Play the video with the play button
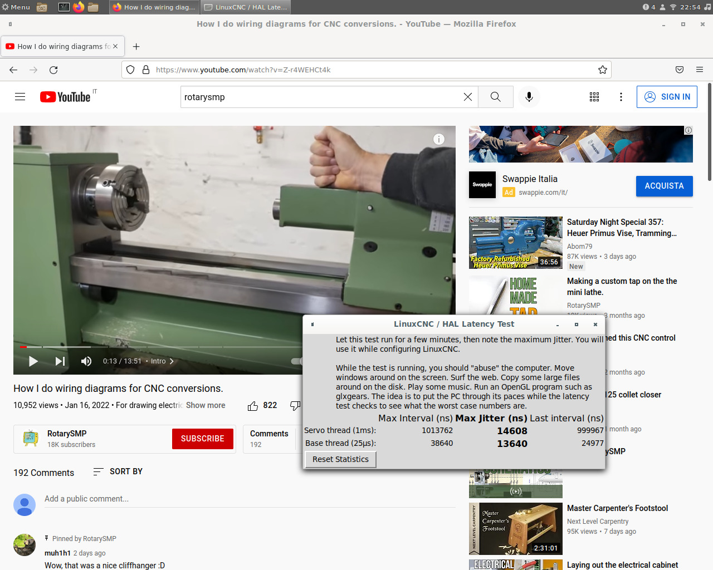The width and height of the screenshot is (713, 570). pos(33,361)
